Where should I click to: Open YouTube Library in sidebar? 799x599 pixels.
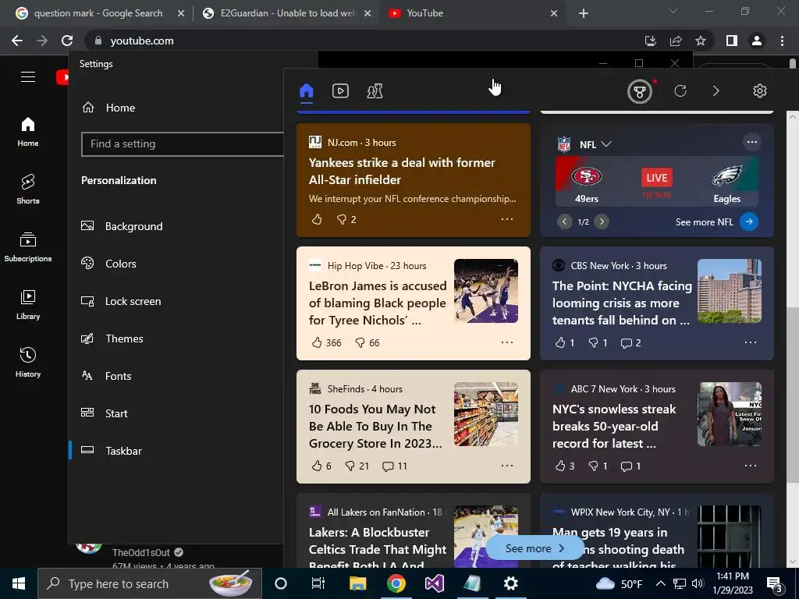coord(28,305)
